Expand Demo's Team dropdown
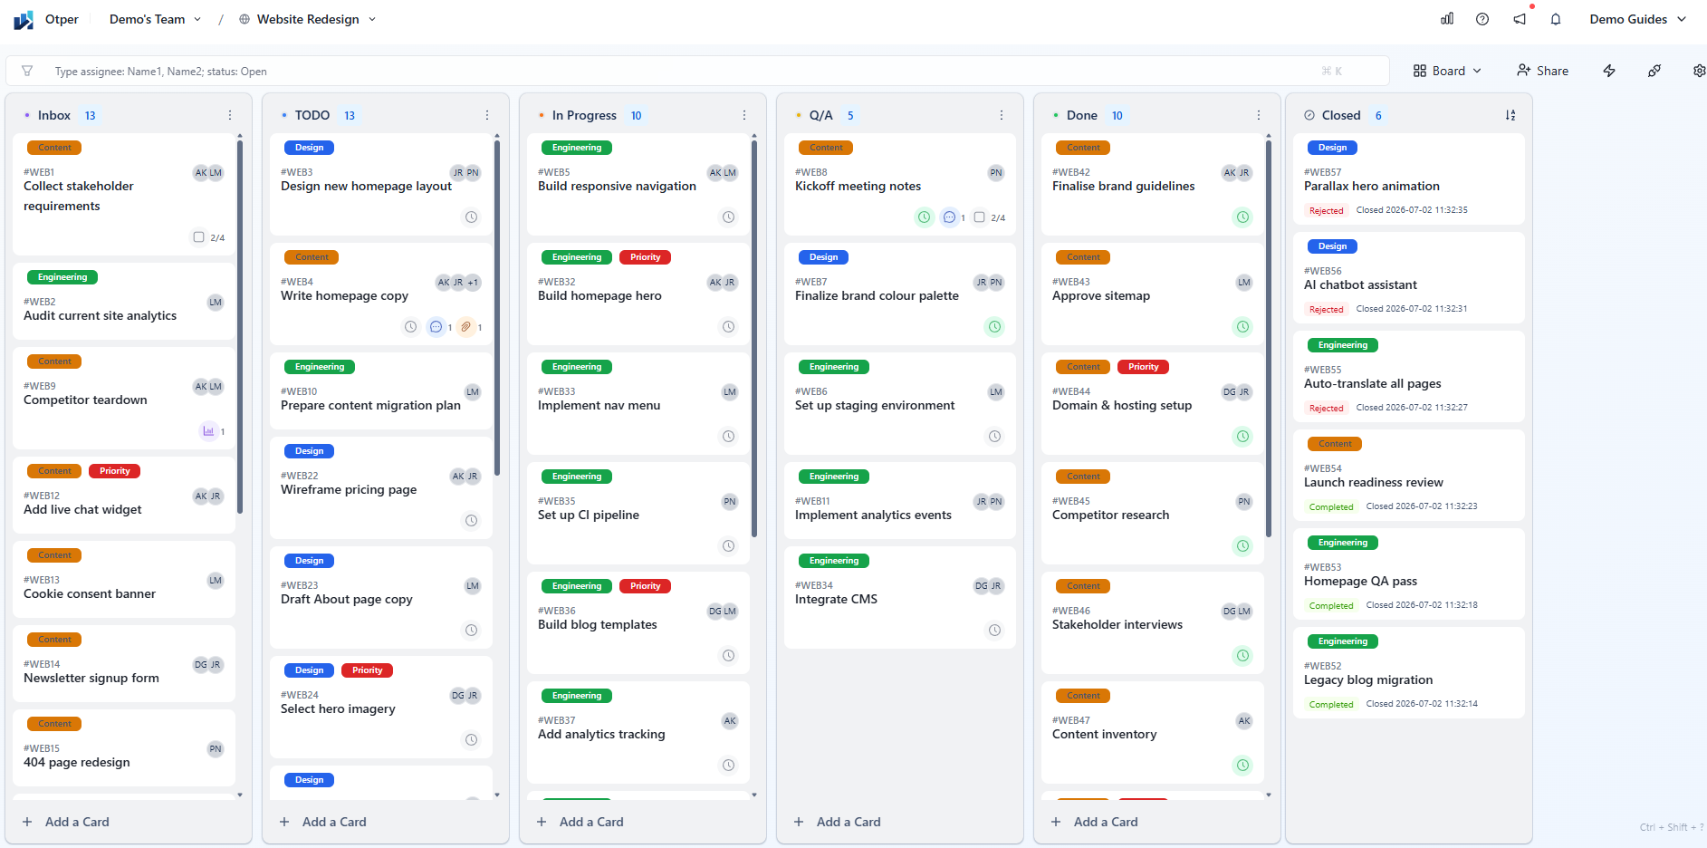The image size is (1707, 848). pos(155,19)
